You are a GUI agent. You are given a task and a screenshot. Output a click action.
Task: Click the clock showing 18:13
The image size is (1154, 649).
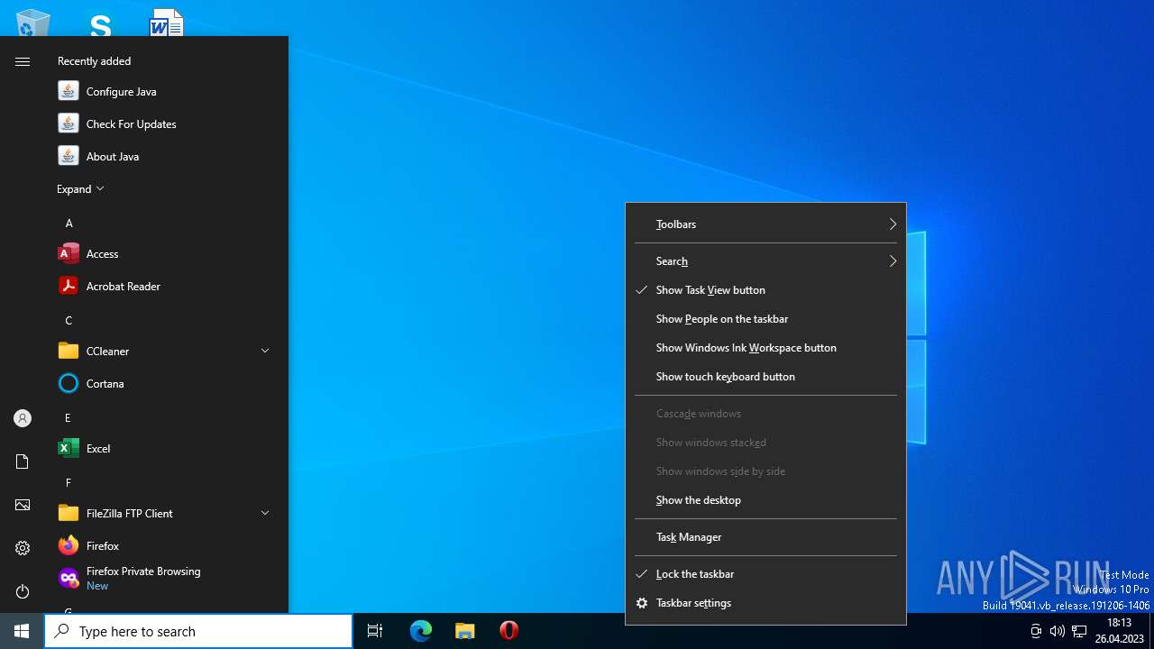1119,631
